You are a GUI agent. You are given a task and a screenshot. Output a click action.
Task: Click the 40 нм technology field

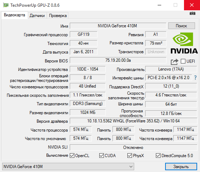(84, 43)
